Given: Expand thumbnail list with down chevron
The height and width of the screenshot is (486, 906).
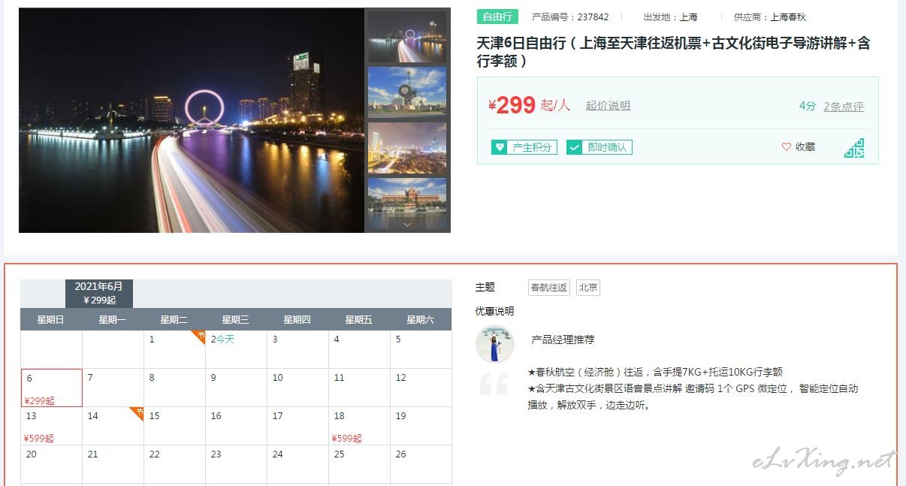Looking at the screenshot, I should tap(407, 224).
